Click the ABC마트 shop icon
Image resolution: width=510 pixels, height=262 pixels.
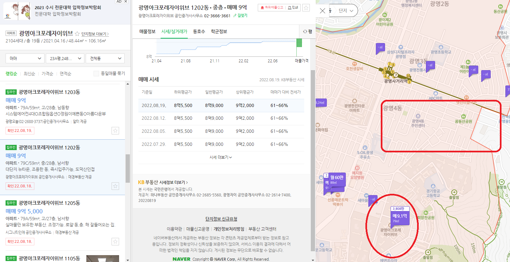435,94
